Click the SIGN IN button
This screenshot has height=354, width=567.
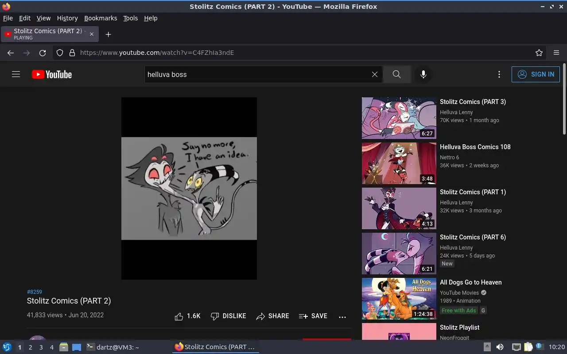tap(536, 74)
